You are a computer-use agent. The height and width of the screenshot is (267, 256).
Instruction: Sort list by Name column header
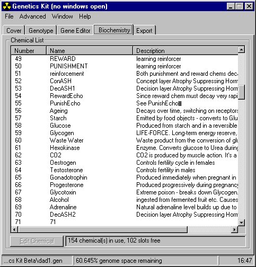[90, 51]
